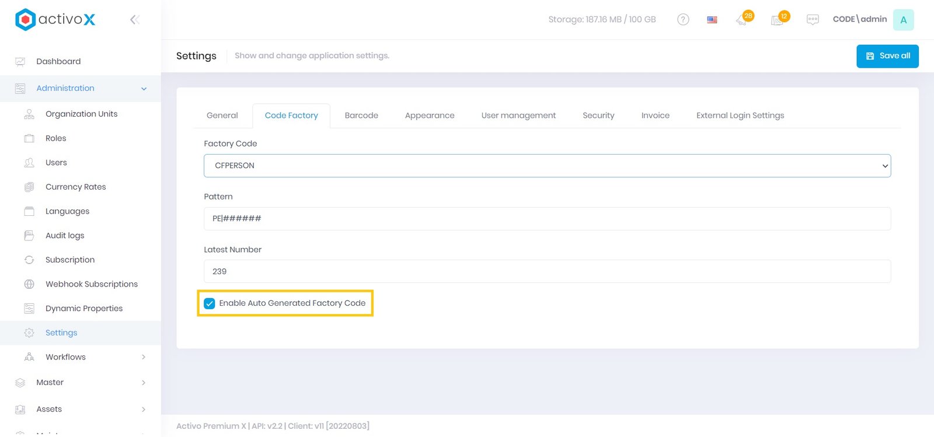Disable Enable Auto Generated Factory Code checkbox
The height and width of the screenshot is (437, 934).
[x=210, y=303]
